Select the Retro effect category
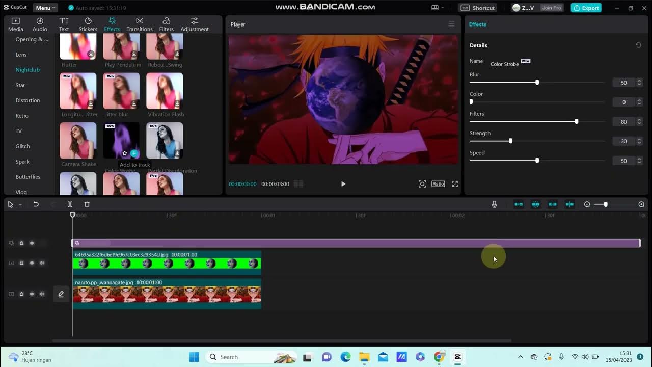The image size is (652, 367). point(22,116)
